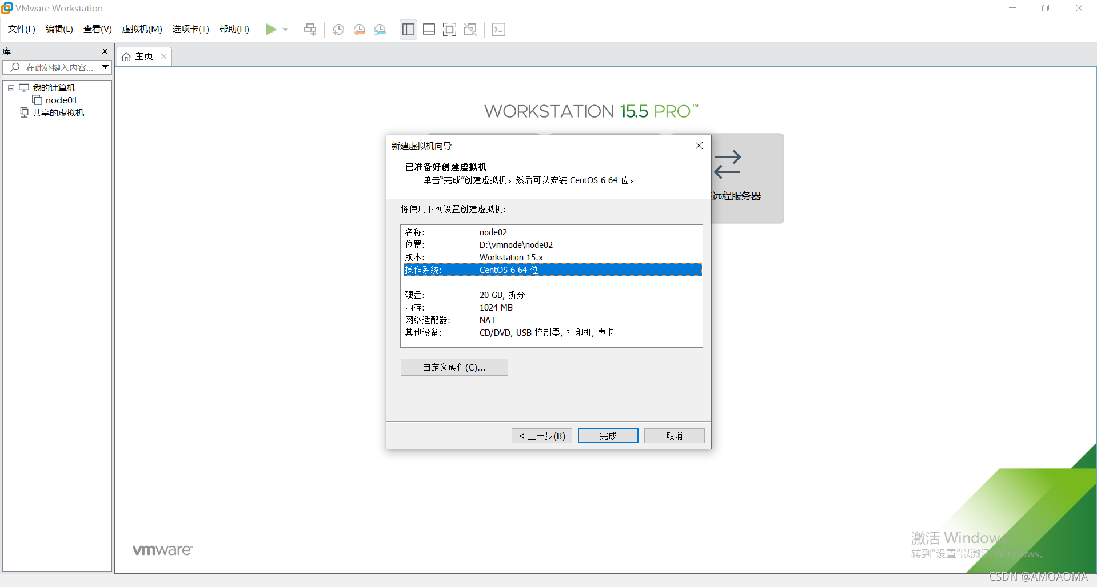
Task: Open the library search dropdown arrow
Action: click(x=106, y=67)
